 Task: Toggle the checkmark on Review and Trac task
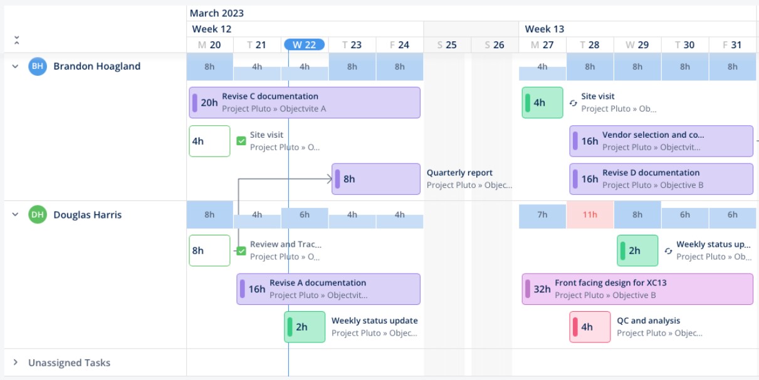(241, 250)
